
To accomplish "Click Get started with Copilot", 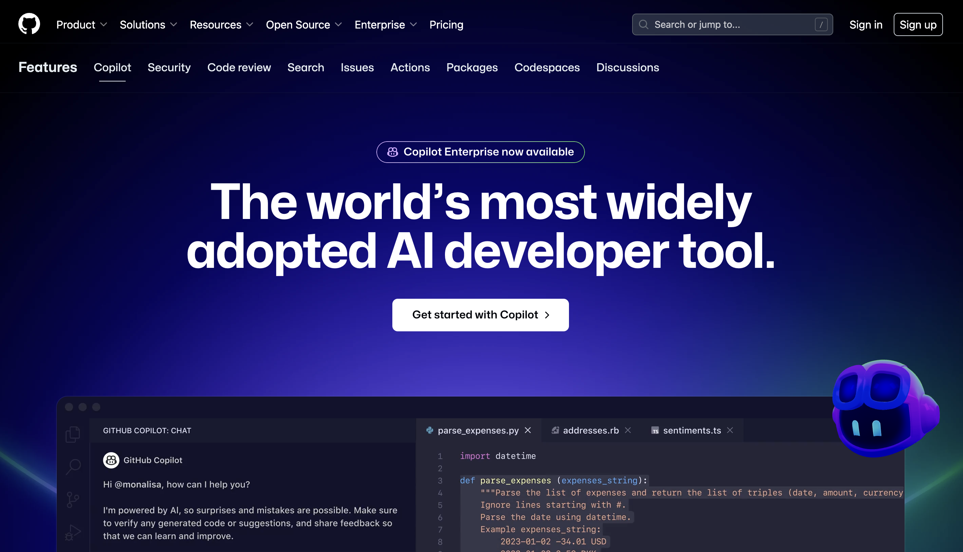I will tap(480, 315).
